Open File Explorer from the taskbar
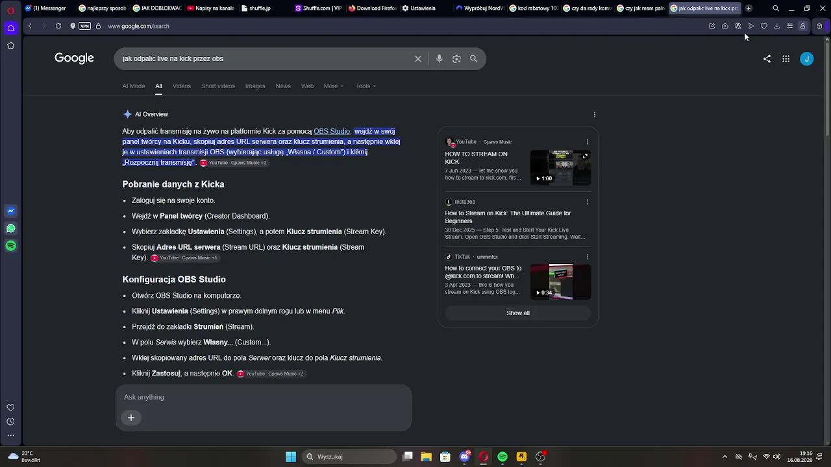Image resolution: width=831 pixels, height=467 pixels. click(x=427, y=457)
